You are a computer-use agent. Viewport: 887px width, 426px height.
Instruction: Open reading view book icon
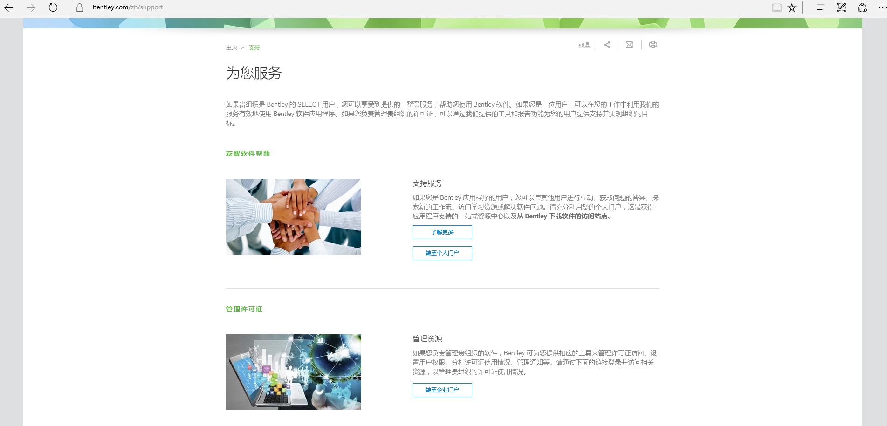tap(777, 7)
